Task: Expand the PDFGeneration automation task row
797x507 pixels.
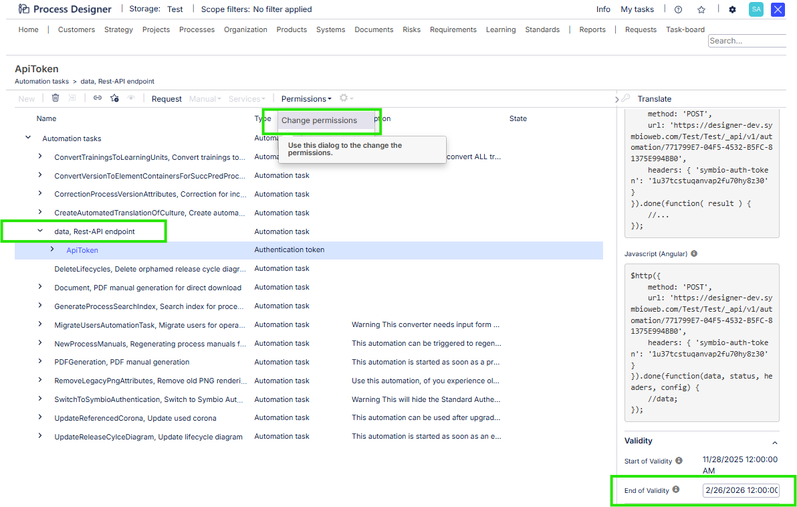Action: pyautogui.click(x=40, y=361)
